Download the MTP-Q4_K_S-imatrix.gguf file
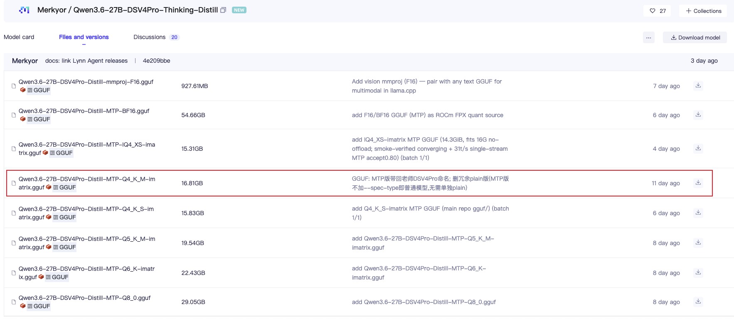This screenshot has height=319, width=734. (x=698, y=213)
